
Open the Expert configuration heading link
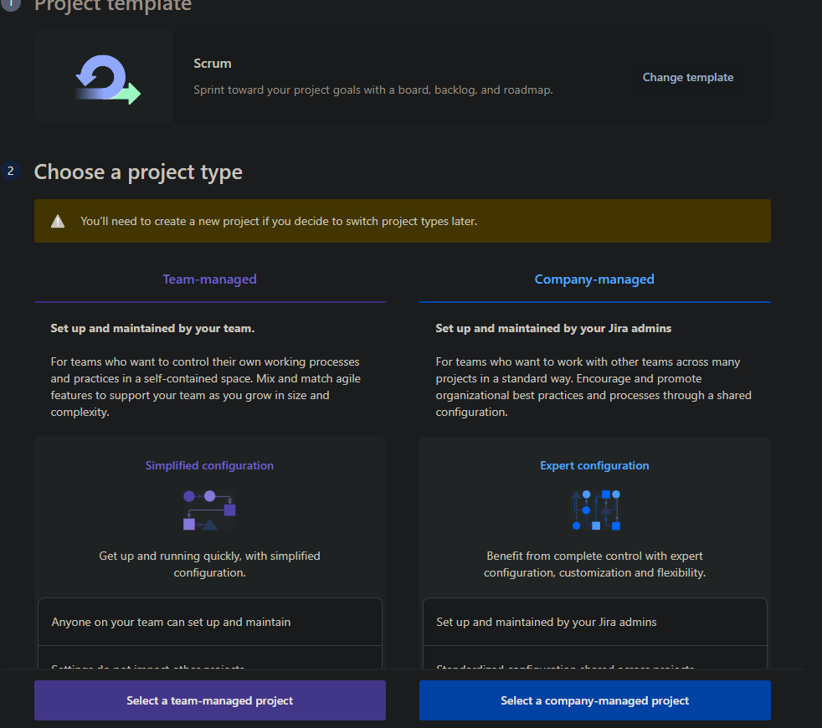(594, 465)
